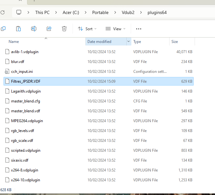
Task: Expand chevron before This PC in breadcrumb
Action: [28, 12]
